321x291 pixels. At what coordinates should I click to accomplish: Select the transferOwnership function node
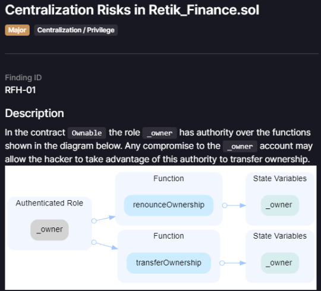click(169, 263)
